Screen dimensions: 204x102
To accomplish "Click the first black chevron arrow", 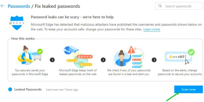I will coord(52,60).
